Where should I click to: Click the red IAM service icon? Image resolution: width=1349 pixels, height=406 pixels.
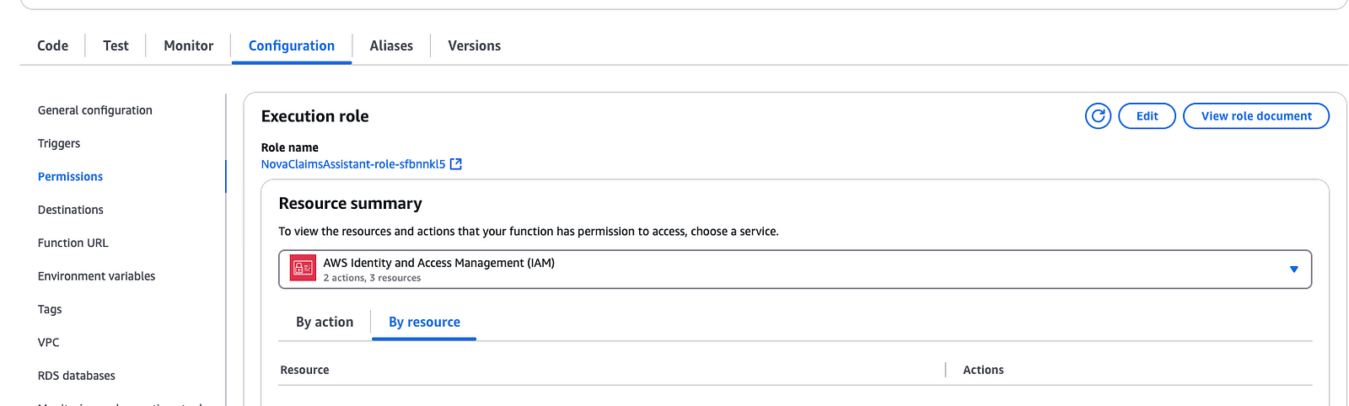tap(303, 269)
